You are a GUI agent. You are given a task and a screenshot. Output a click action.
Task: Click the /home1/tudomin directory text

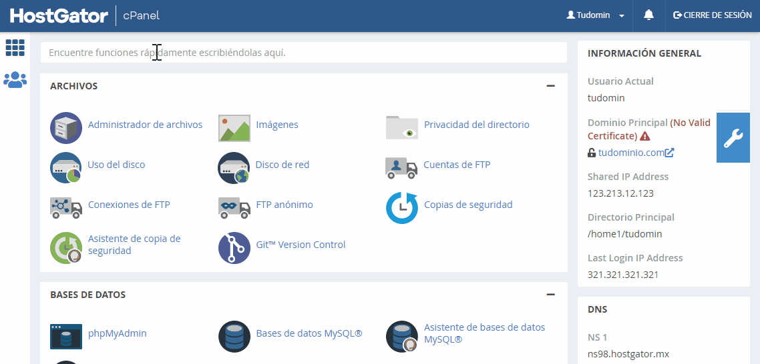pos(625,234)
